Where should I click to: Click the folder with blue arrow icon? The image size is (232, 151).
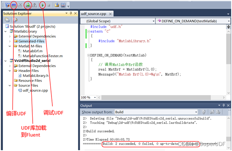57,5
